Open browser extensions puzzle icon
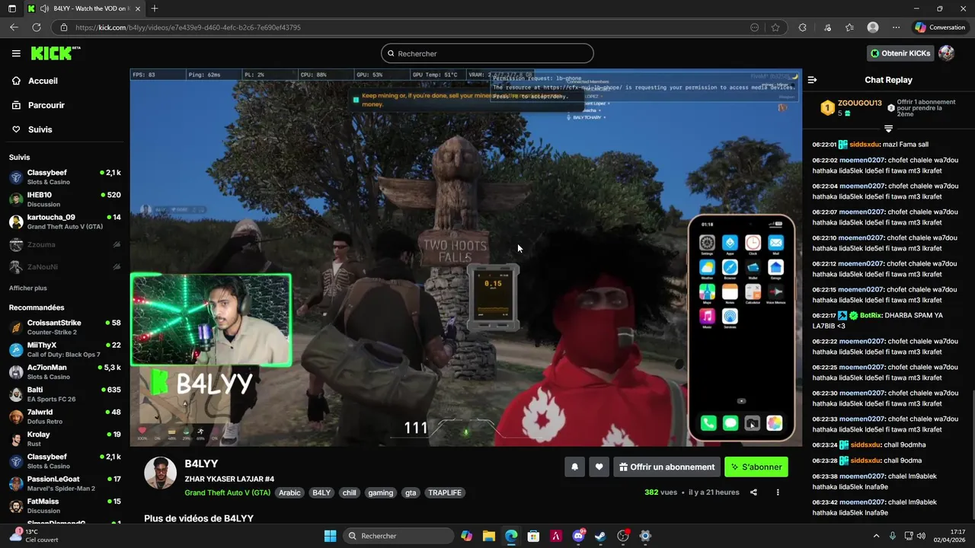The image size is (975, 548). (x=802, y=27)
